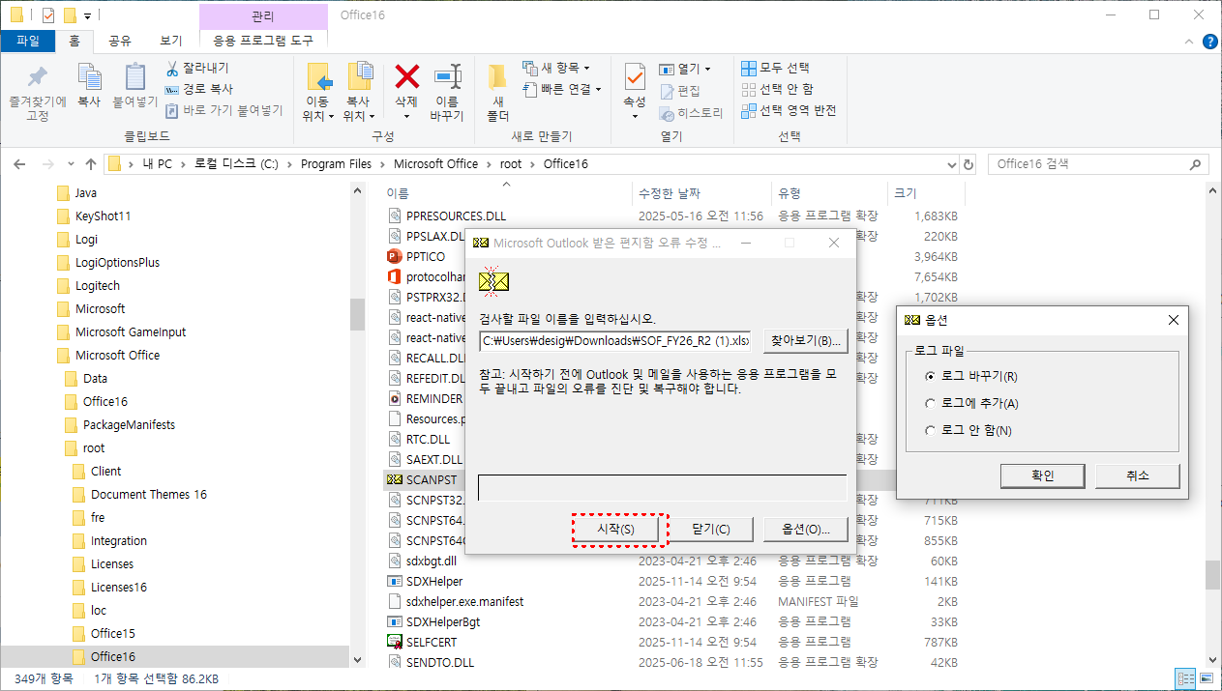Select the Microsoft GameInput tree folder
The width and height of the screenshot is (1222, 691).
pyautogui.click(x=131, y=331)
